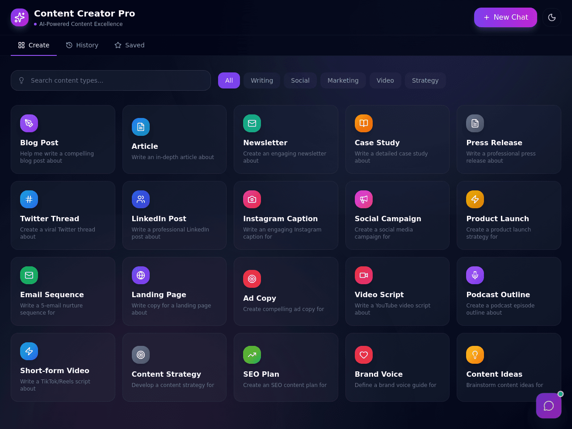Click the Instagram Caption camera icon
The image size is (572, 429).
252,199
